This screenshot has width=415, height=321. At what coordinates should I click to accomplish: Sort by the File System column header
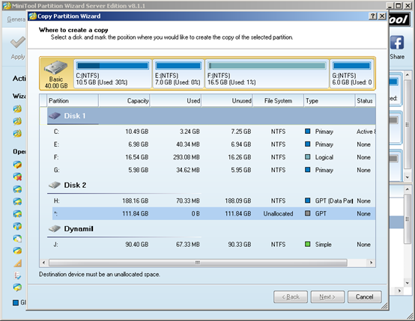tap(278, 101)
